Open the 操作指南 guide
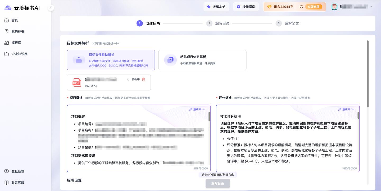Viewport: 381px width, 191px height. pyautogui.click(x=246, y=7)
